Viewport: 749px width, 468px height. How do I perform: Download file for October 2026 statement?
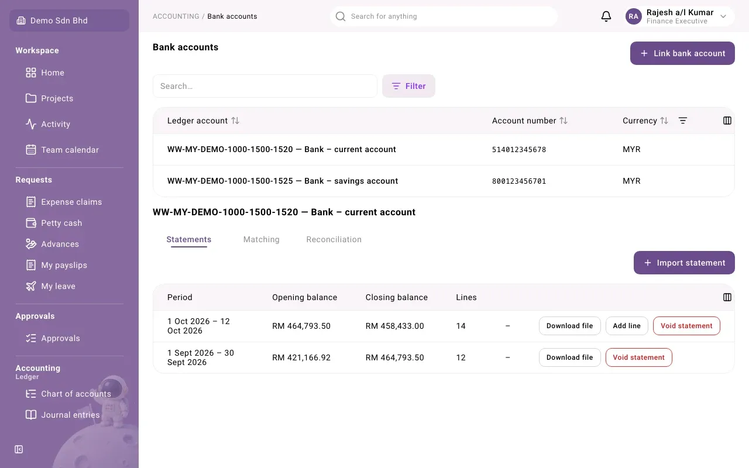[570, 326]
